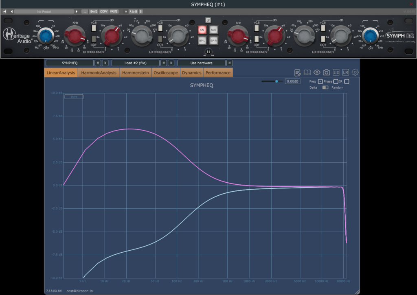Close the SYMPHEQ plugin window

click(x=411, y=4)
